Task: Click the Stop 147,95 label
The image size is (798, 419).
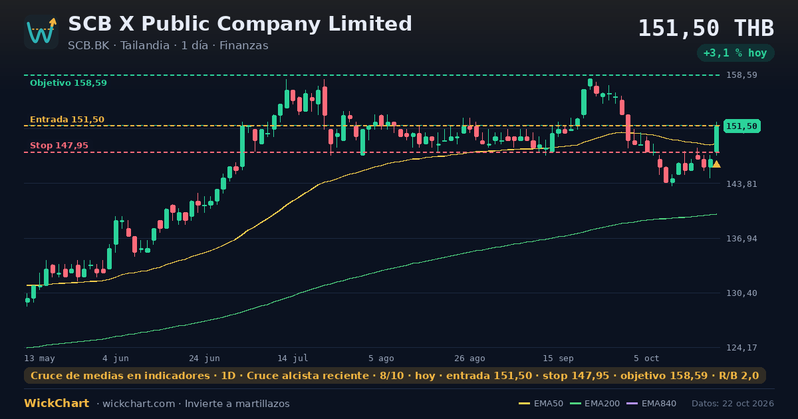Action: tap(59, 146)
